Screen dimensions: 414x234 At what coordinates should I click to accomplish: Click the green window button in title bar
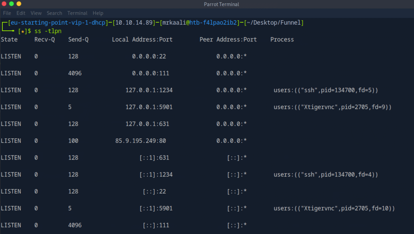11,4
